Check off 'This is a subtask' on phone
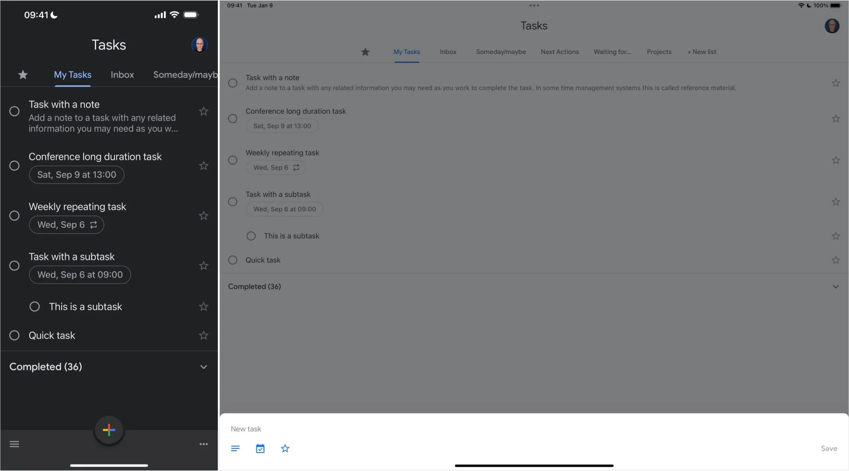 [34, 307]
